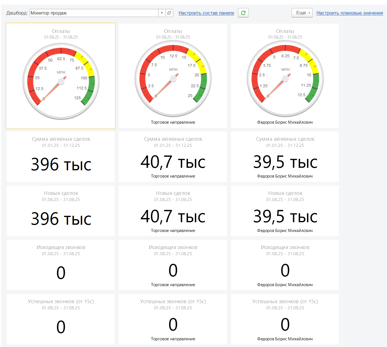Click the 396 тыс value under Сумма активных сделок
Viewport: 387px width, 347px height.
(x=61, y=164)
